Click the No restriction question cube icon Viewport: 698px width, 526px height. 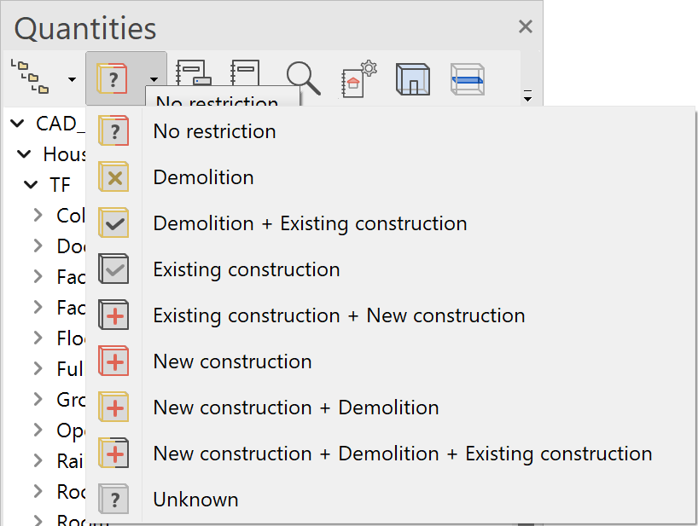coord(113,130)
